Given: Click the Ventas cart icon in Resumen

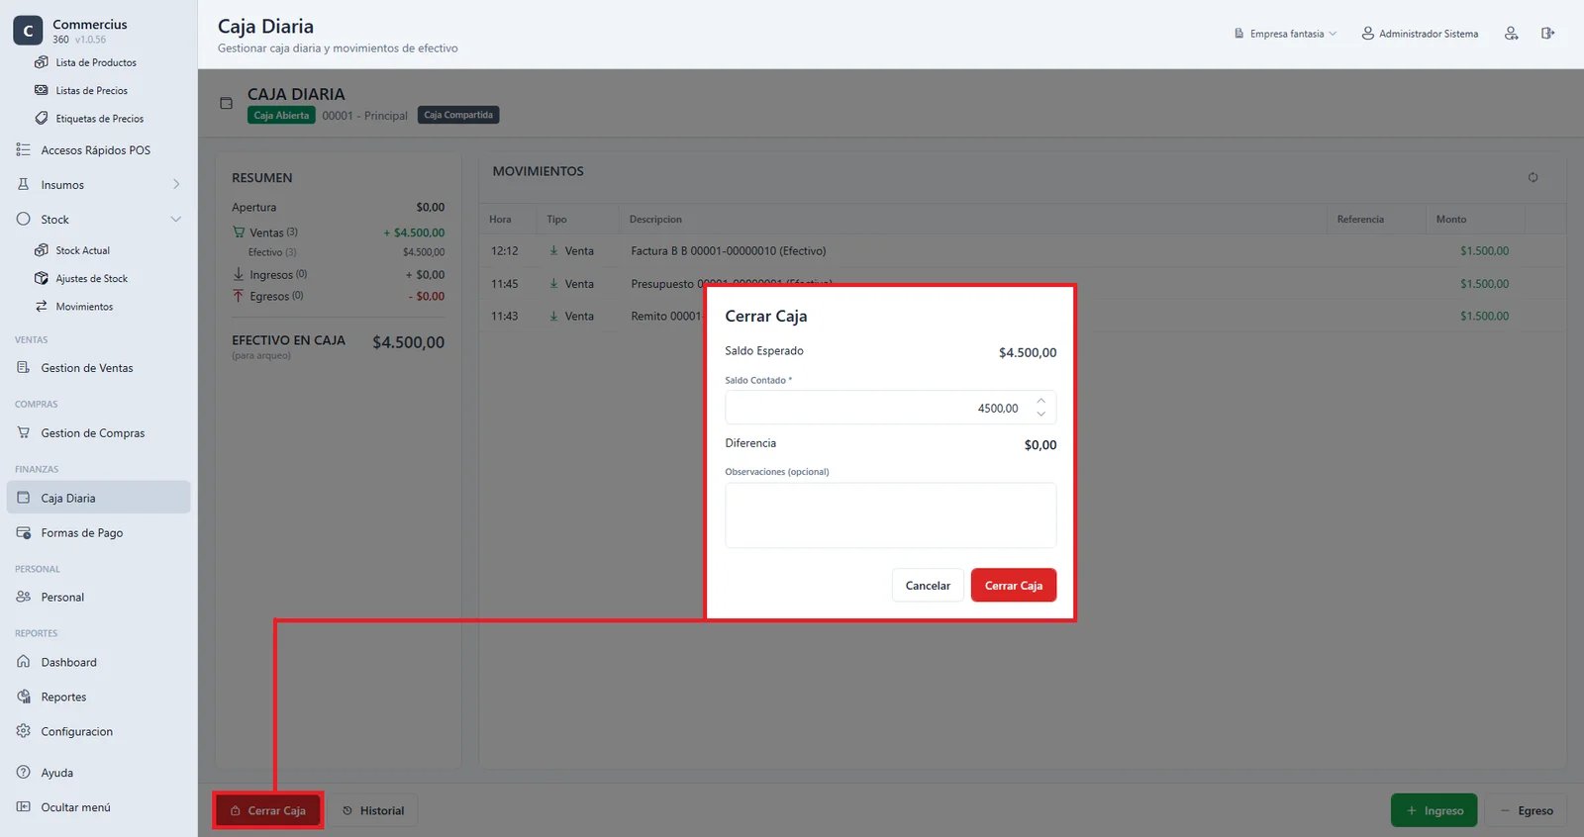Looking at the screenshot, I should [x=239, y=232].
